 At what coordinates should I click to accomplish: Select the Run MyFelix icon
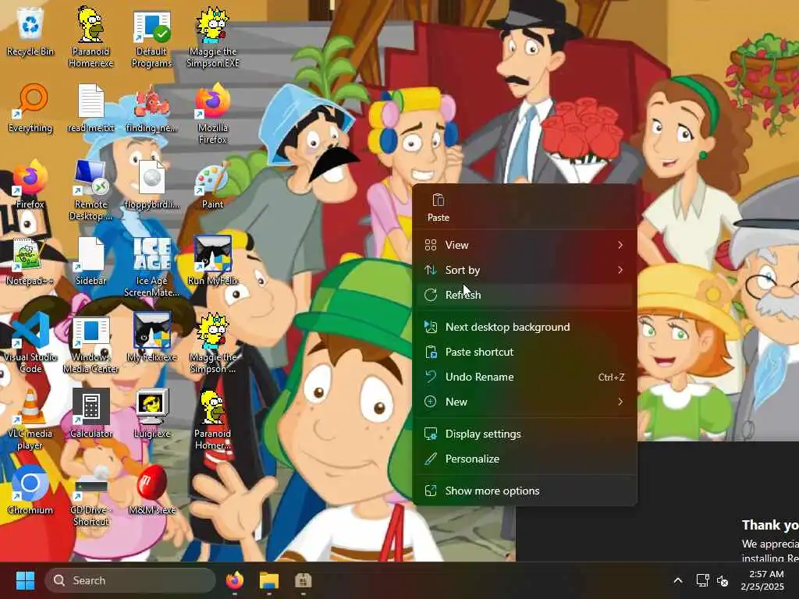click(213, 261)
